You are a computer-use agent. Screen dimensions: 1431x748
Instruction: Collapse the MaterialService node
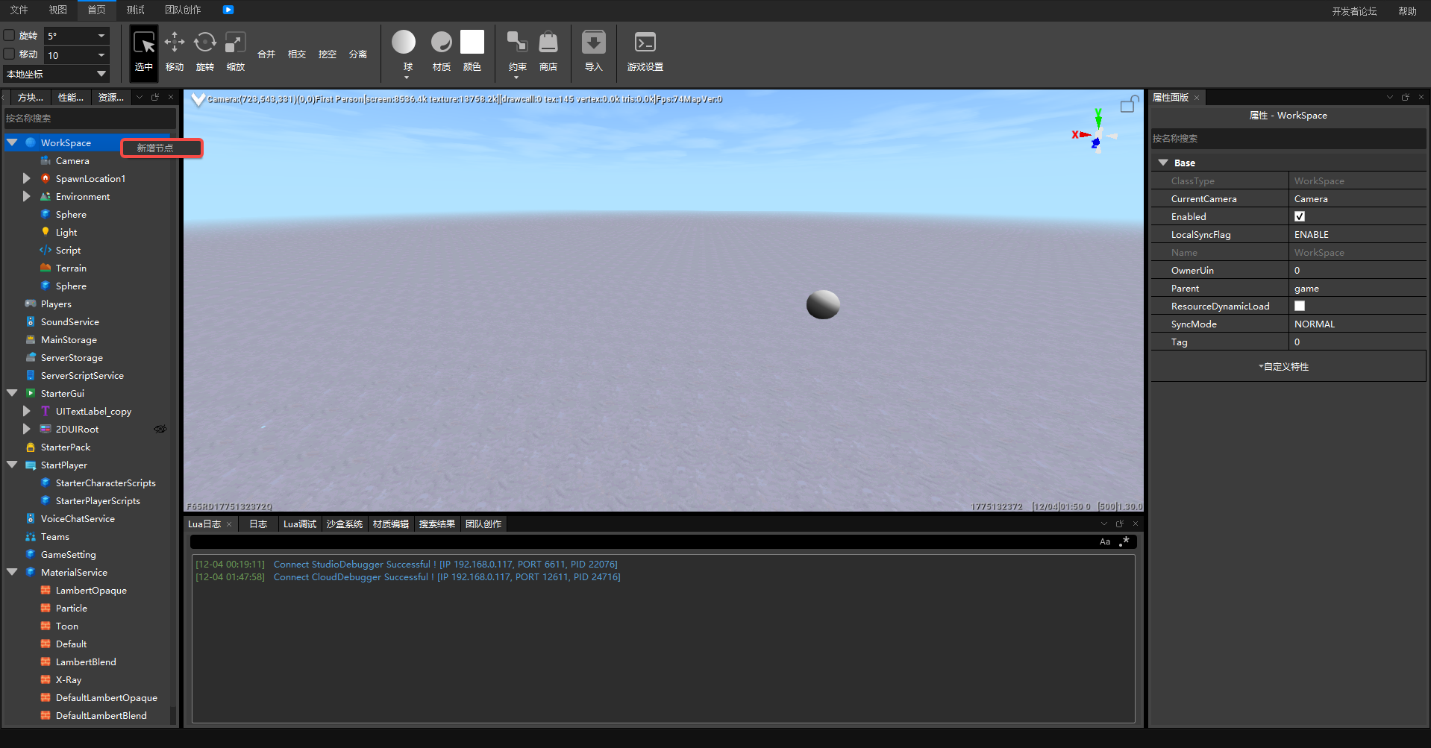tap(13, 573)
